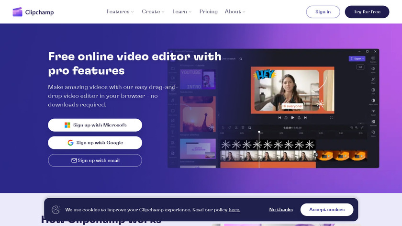Click the Clipchamp logo in the header

[x=33, y=12]
